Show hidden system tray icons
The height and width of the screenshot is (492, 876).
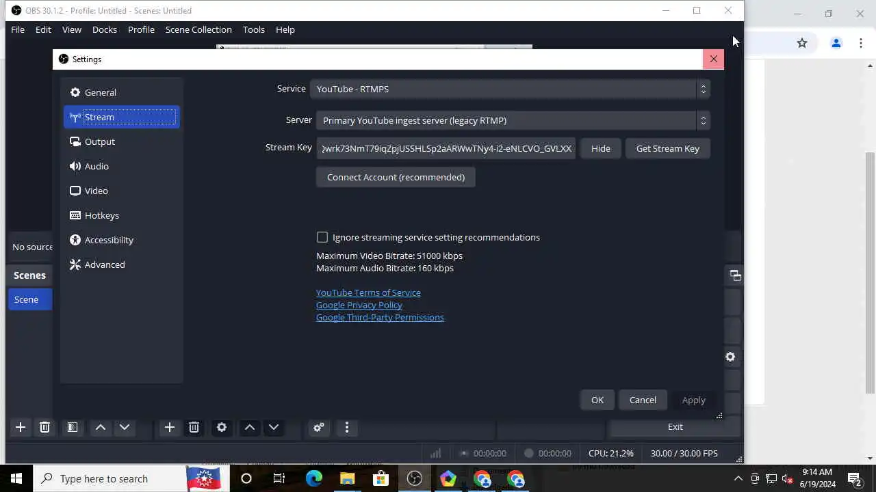[738, 478]
